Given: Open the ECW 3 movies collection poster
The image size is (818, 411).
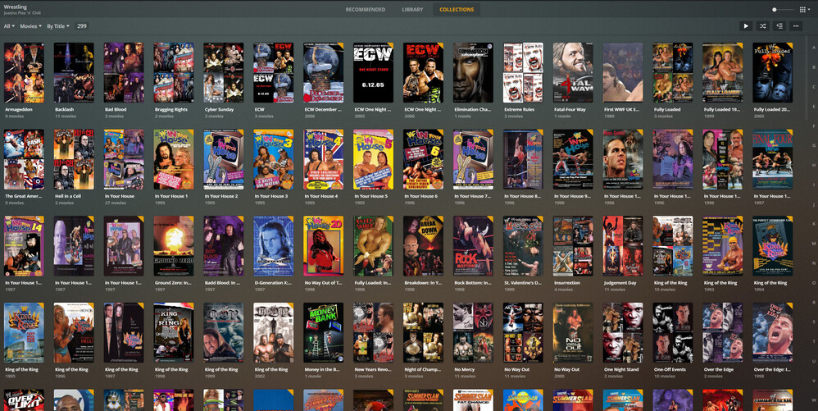Looking at the screenshot, I should [274, 72].
